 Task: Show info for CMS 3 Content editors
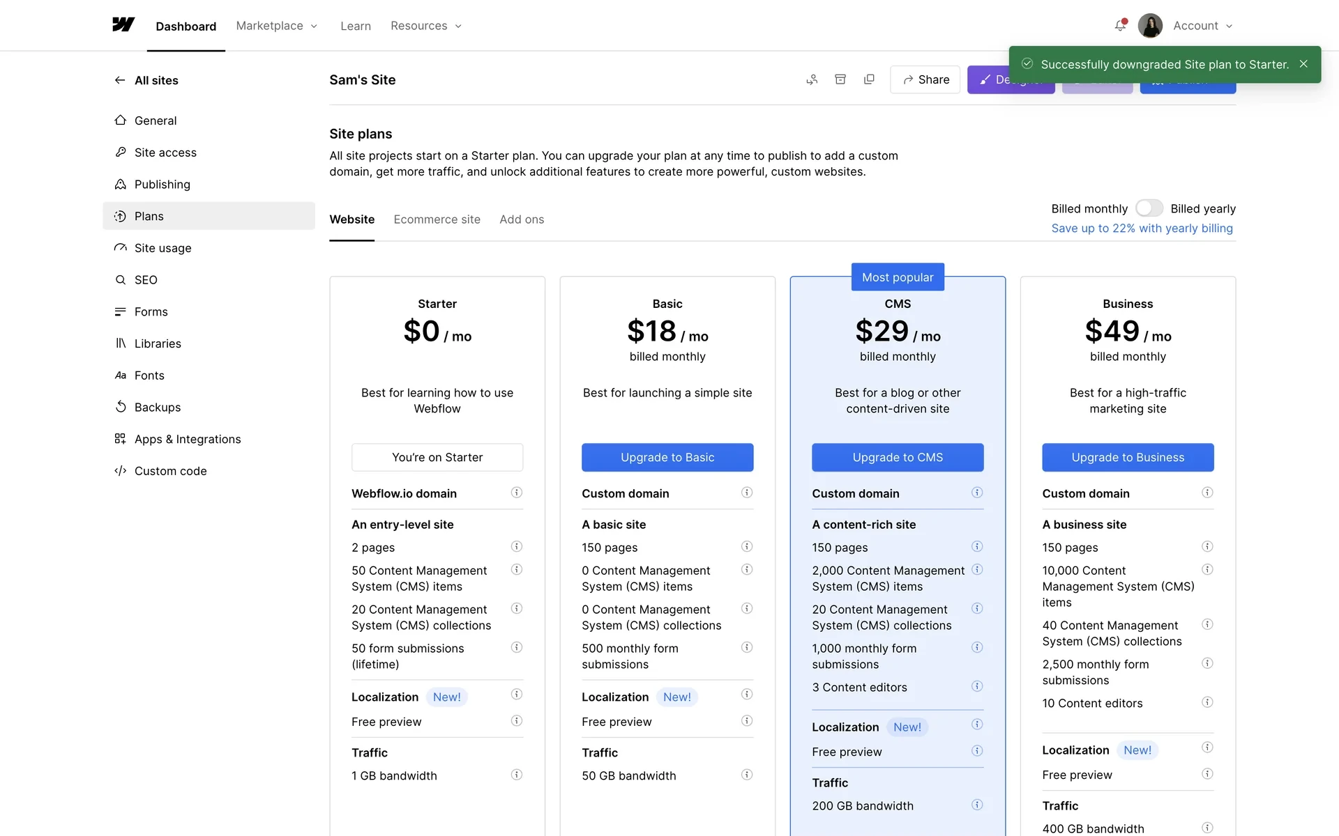[x=977, y=686]
